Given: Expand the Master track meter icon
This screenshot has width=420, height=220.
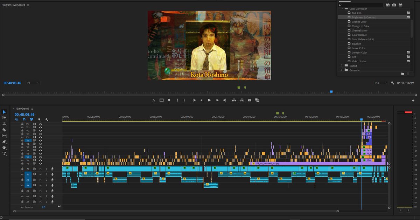Looking at the screenshot, I should click(59, 206).
